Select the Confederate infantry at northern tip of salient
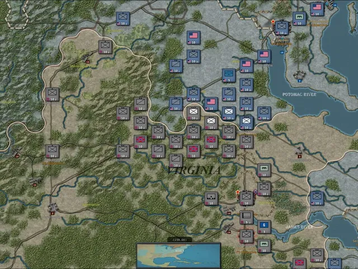The height and width of the screenshot is (269, 358). pos(105,47)
